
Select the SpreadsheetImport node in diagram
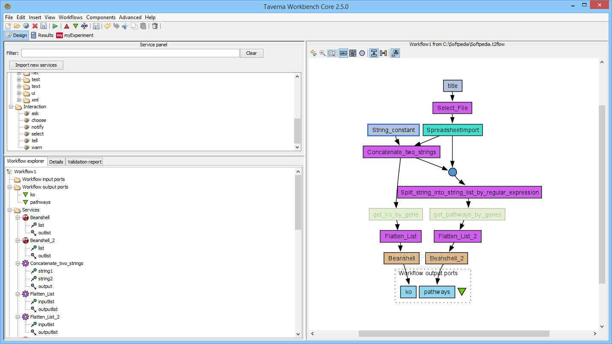click(x=453, y=130)
